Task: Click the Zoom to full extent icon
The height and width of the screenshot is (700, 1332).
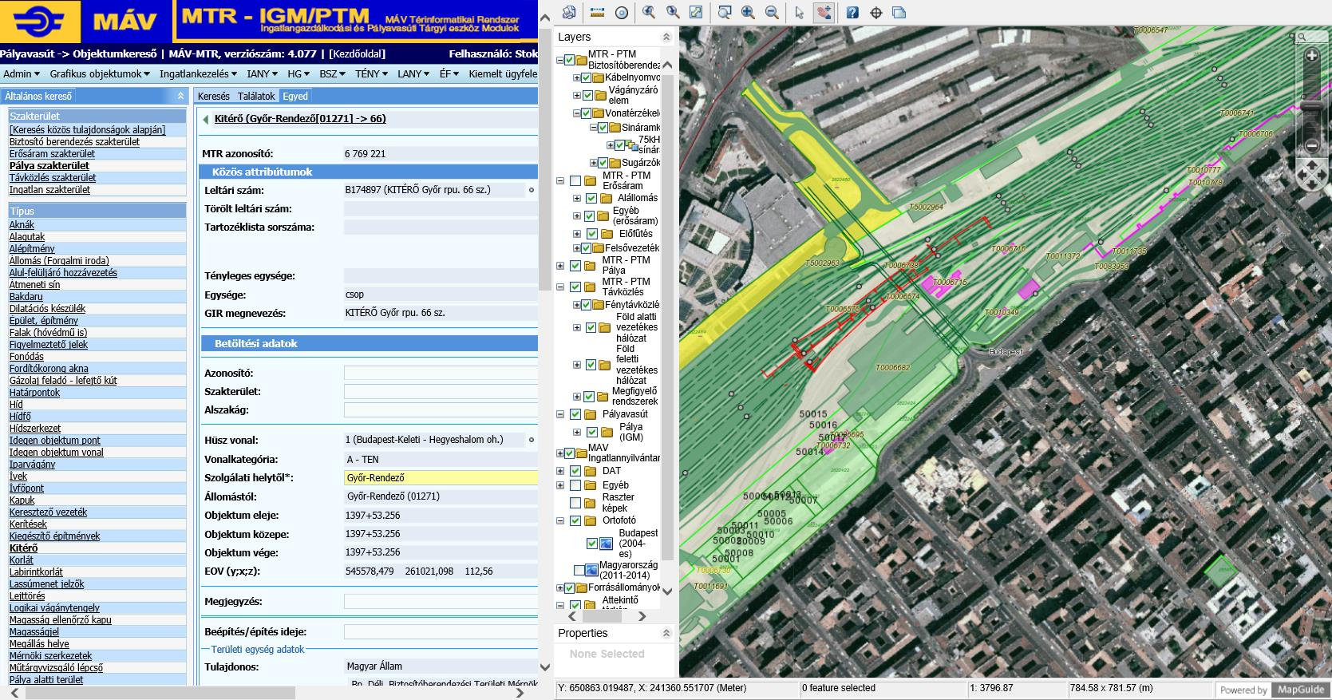Action: click(696, 12)
